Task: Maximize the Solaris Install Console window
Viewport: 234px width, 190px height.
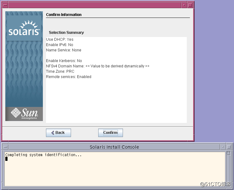Action: coord(229,147)
